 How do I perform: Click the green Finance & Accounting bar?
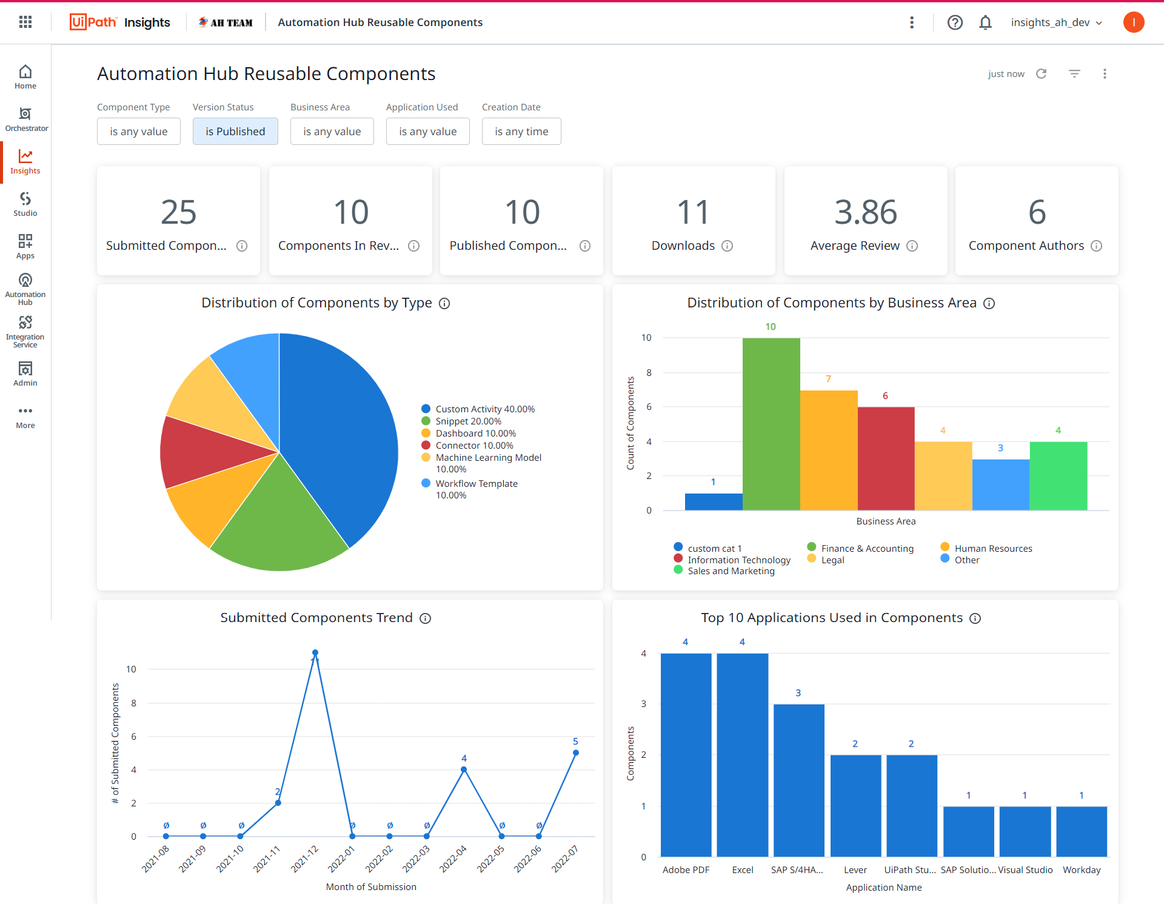coord(771,424)
